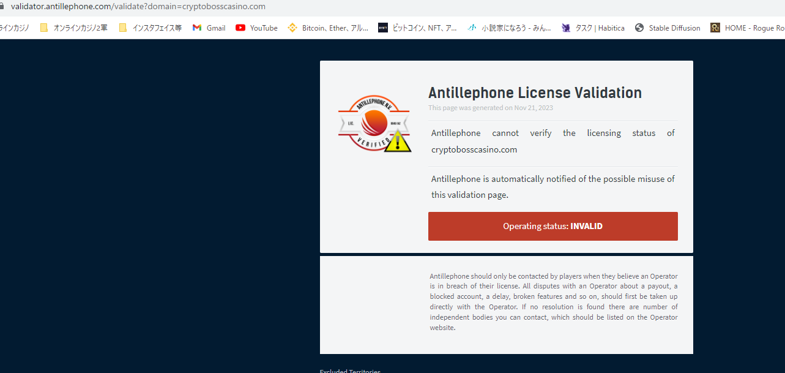
Task: Expand the インスタフェイス等 bookmark folder
Action: (x=150, y=28)
